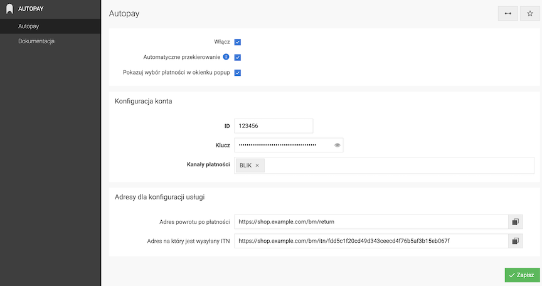This screenshot has height=286, width=542.
Task: Open the info tooltip for Automatyczne przekierowanie
Action: 226,56
